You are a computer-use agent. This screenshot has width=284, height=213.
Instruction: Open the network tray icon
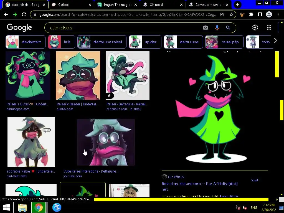pyautogui.click(x=238, y=207)
